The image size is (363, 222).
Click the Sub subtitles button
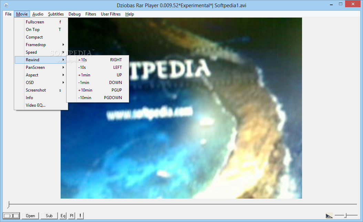[x=49, y=216]
